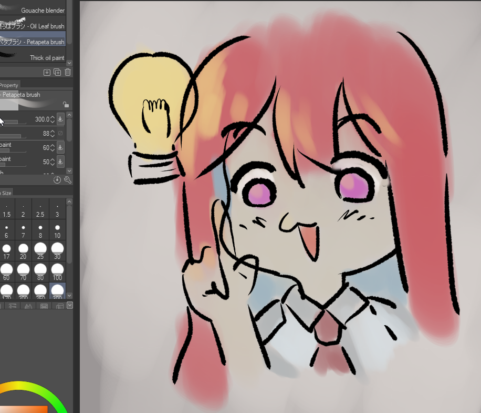Click the tool property panel scrollbar thumb

pos(69,129)
